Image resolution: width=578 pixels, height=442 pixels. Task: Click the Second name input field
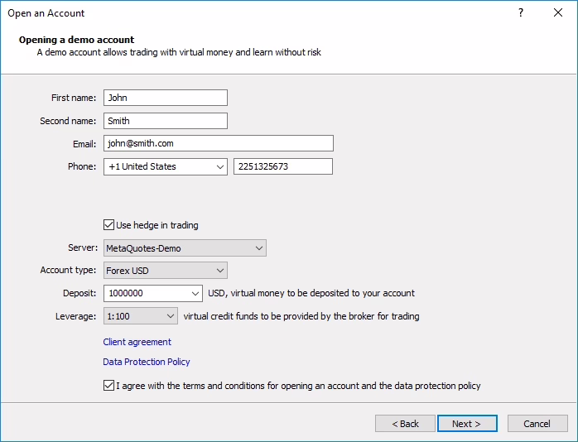[x=165, y=121]
